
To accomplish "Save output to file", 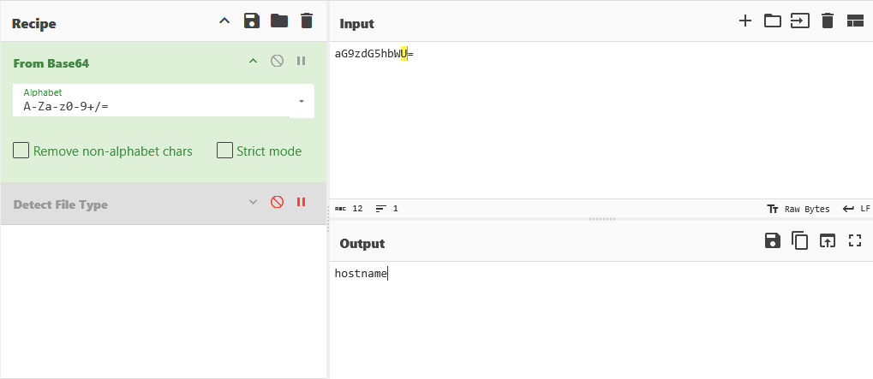I will tap(773, 241).
